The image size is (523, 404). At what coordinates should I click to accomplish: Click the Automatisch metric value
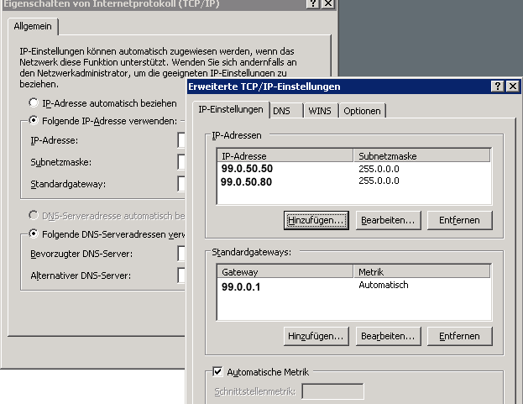pos(384,285)
